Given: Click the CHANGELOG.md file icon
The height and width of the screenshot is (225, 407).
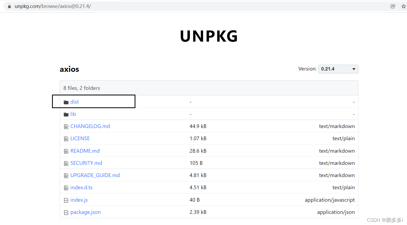Looking at the screenshot, I should coord(66,127).
